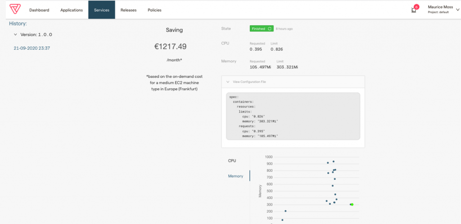Navigate to Policies
461x224 pixels.
tap(154, 10)
